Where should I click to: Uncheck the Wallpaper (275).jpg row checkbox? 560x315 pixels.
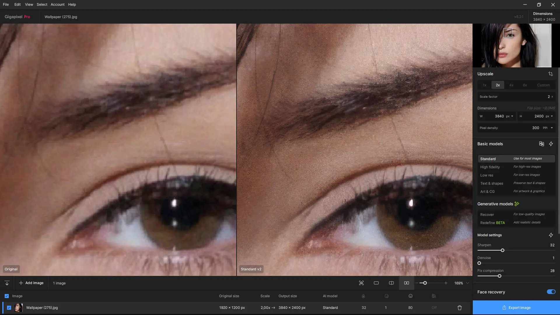pos(9,308)
